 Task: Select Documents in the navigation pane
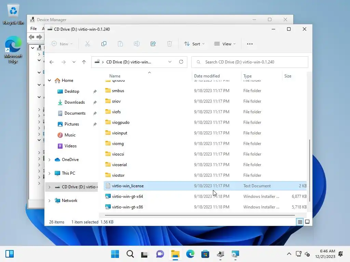coord(75,113)
